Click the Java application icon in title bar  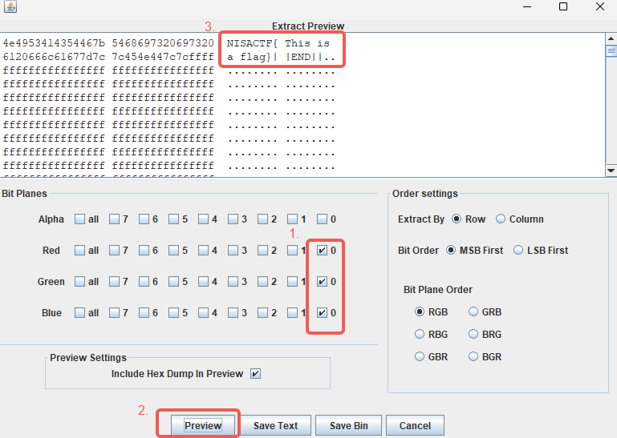click(9, 7)
